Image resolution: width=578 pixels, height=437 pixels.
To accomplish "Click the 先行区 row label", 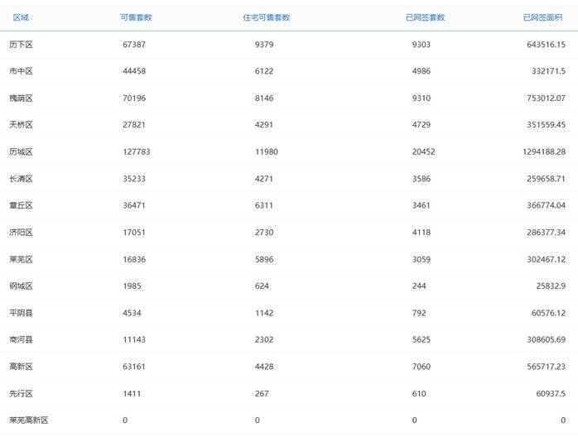I will click(x=21, y=394).
